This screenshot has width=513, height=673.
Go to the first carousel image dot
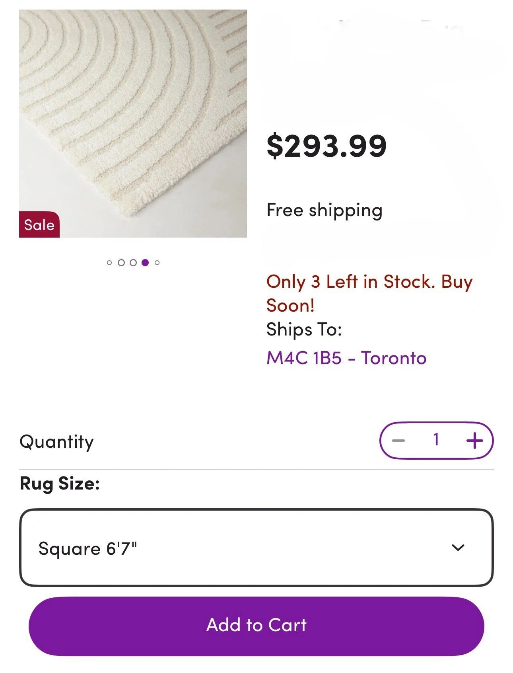coord(109,263)
